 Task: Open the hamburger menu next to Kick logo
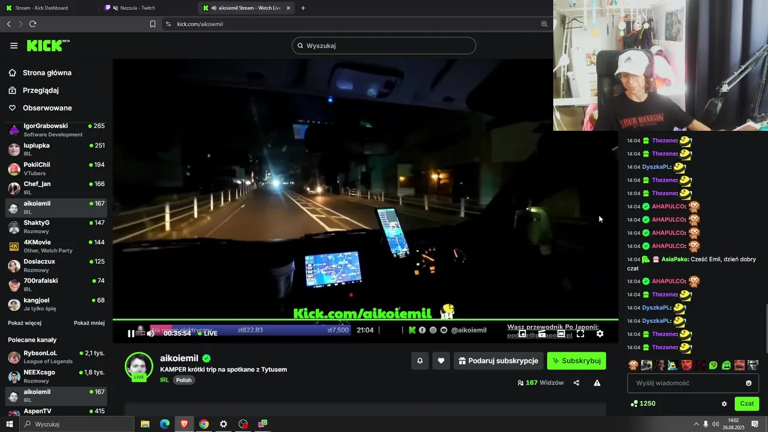(14, 46)
